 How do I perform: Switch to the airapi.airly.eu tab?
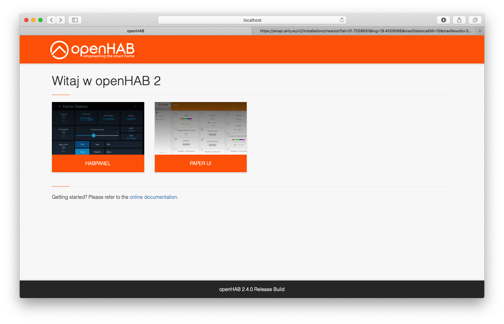tap(364, 31)
